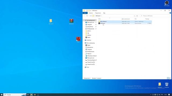Screen dimensions: 172x96
Task: Select Быстрый доступ in navigation pane
Action: tap(91, 20)
